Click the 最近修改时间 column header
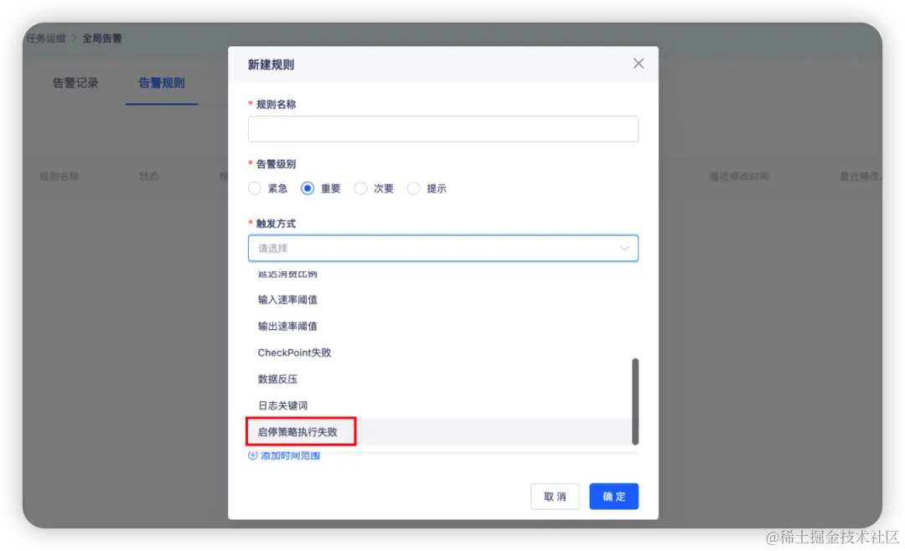This screenshot has width=905, height=551. 739,177
